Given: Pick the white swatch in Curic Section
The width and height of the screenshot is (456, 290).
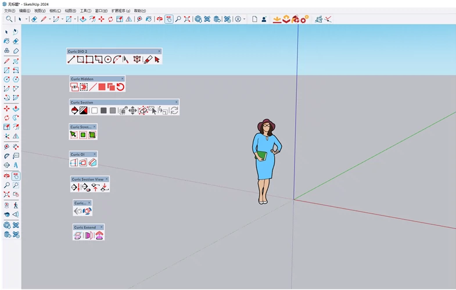Looking at the screenshot, I should point(94,110).
